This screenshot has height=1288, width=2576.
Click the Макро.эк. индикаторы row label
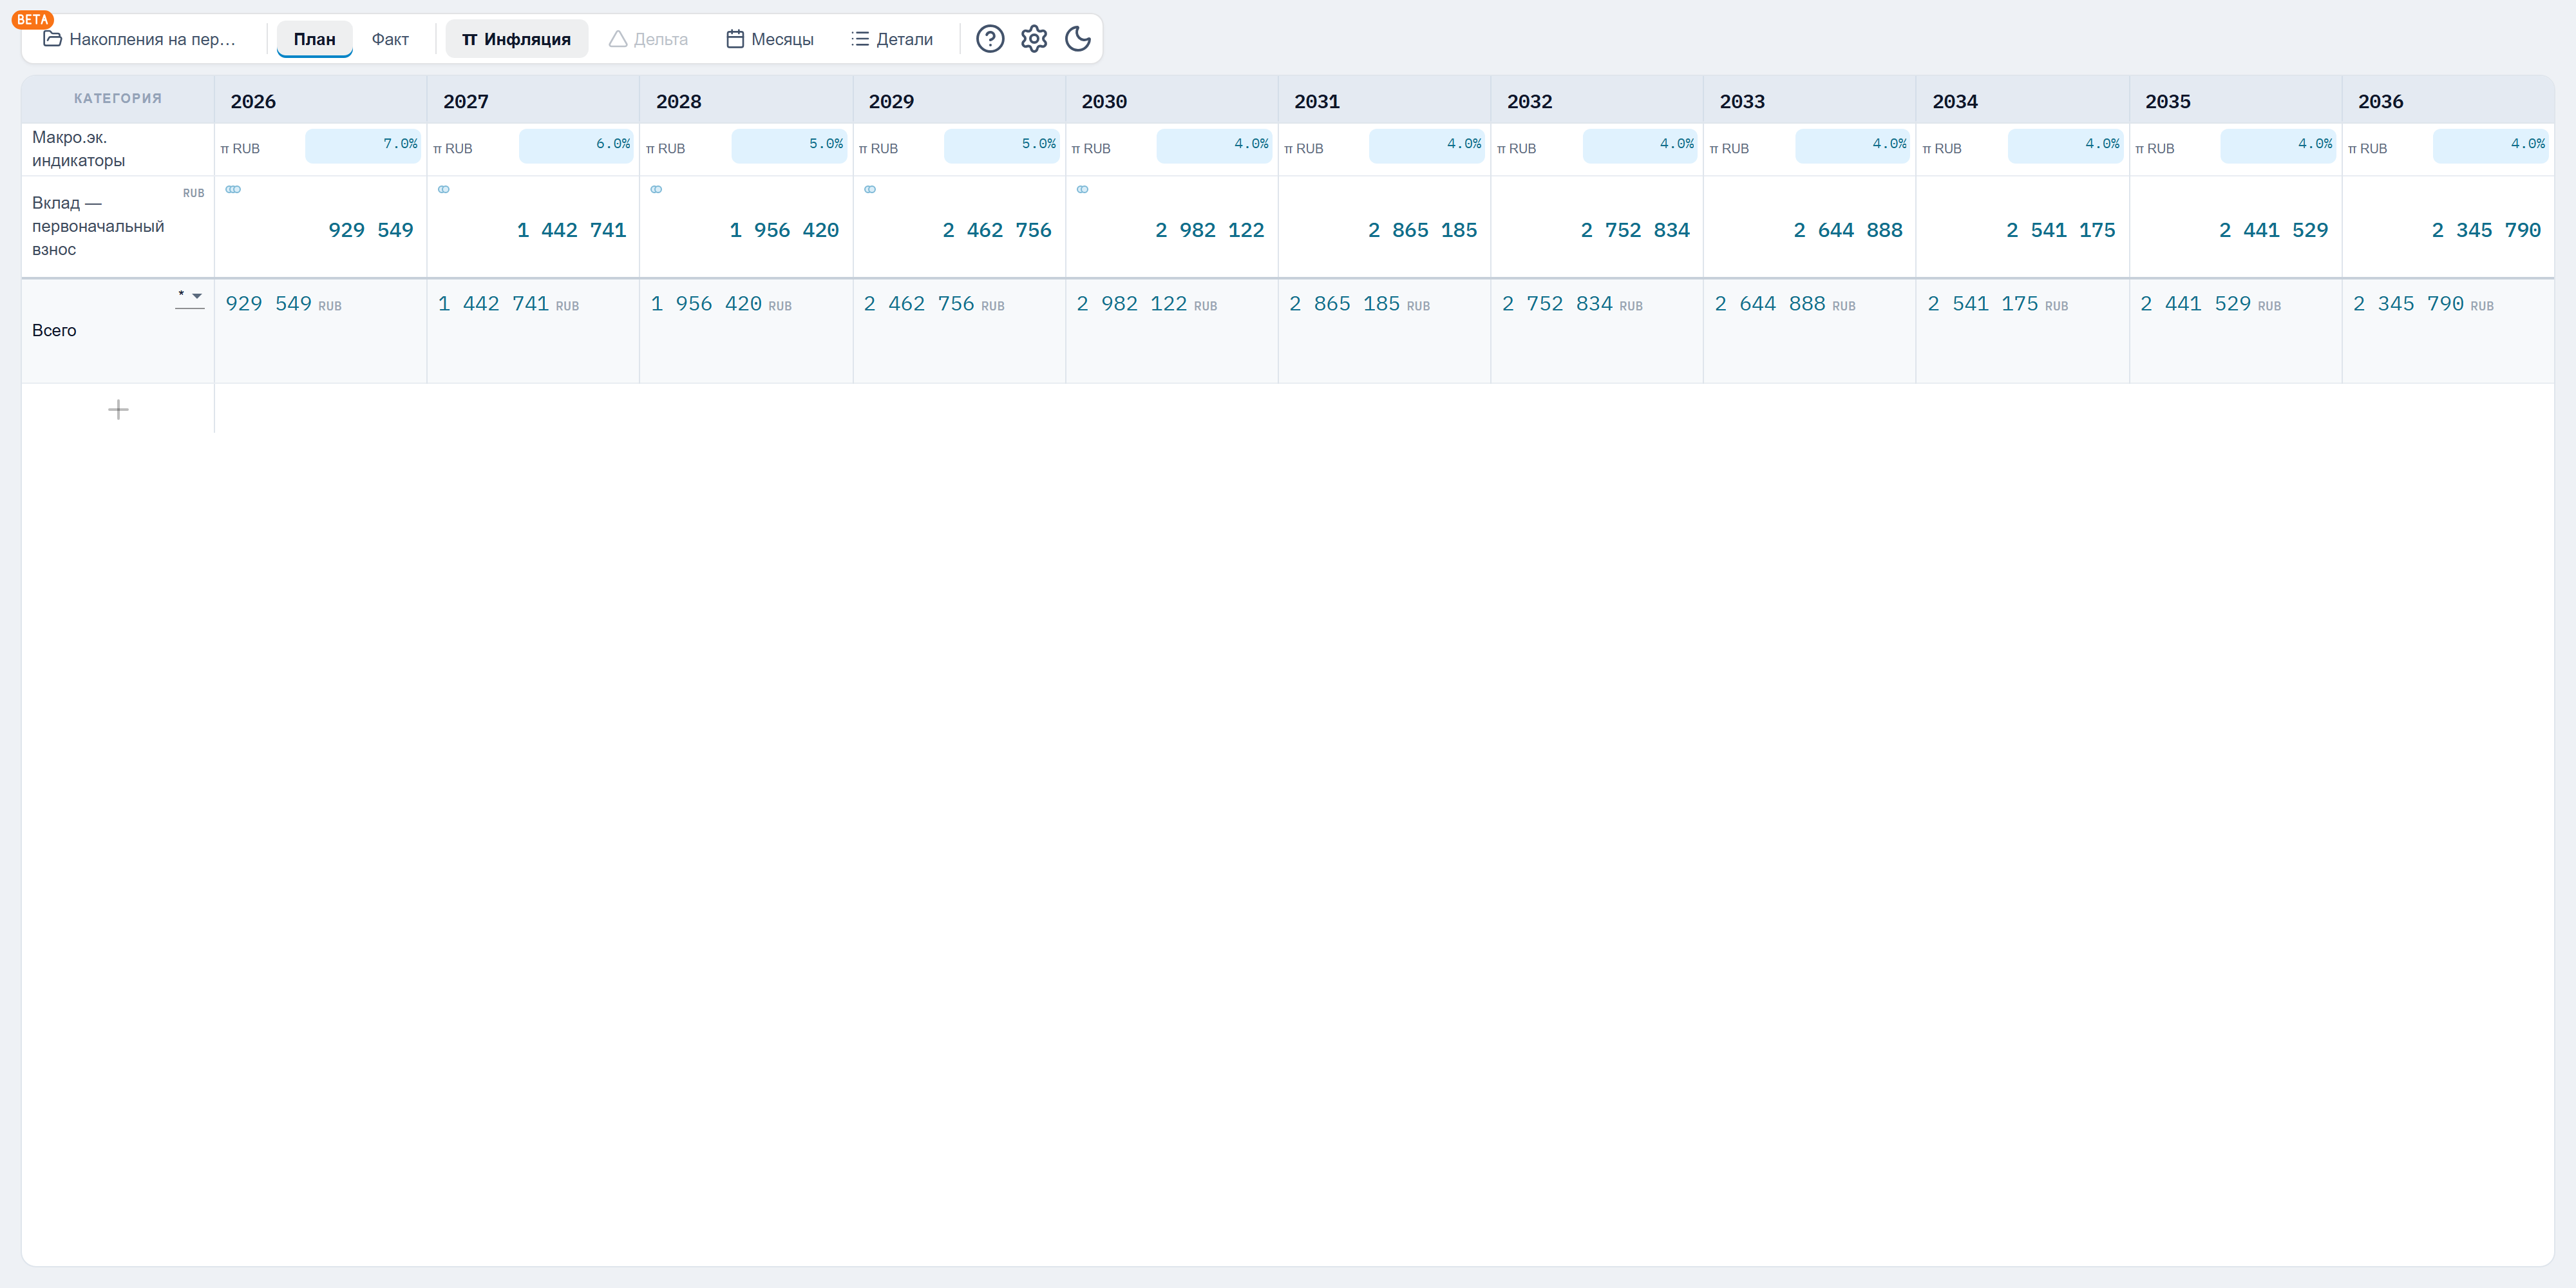coord(78,149)
